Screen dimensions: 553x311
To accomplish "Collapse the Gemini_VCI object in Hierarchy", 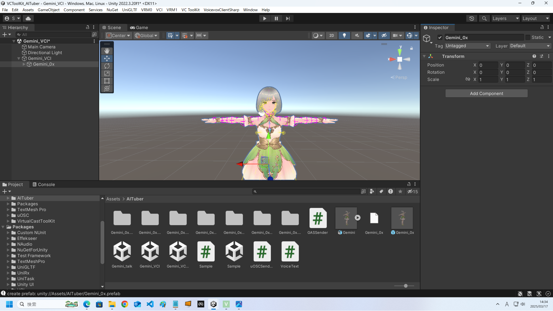I will [19, 58].
